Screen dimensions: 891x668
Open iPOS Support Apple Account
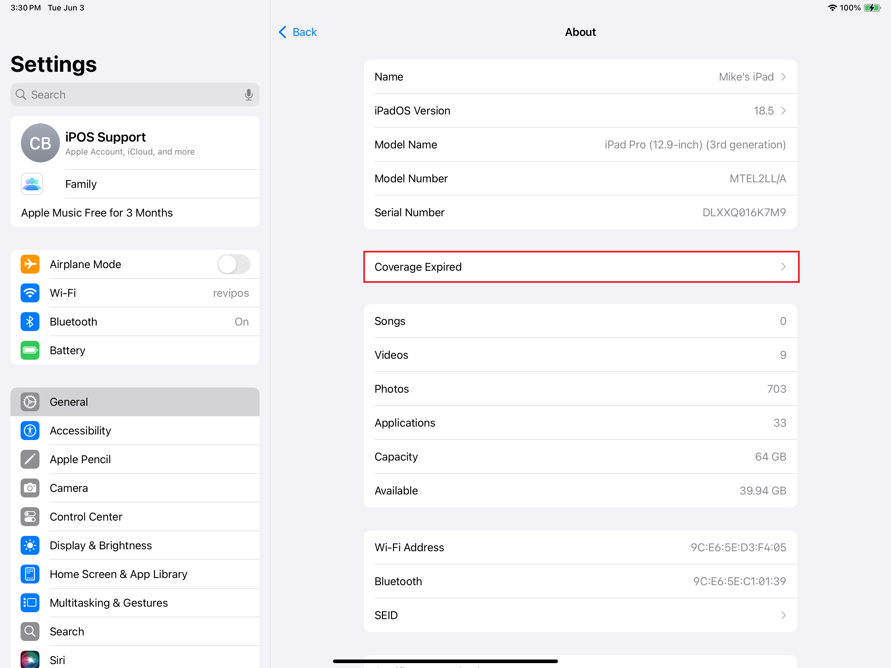(x=135, y=143)
